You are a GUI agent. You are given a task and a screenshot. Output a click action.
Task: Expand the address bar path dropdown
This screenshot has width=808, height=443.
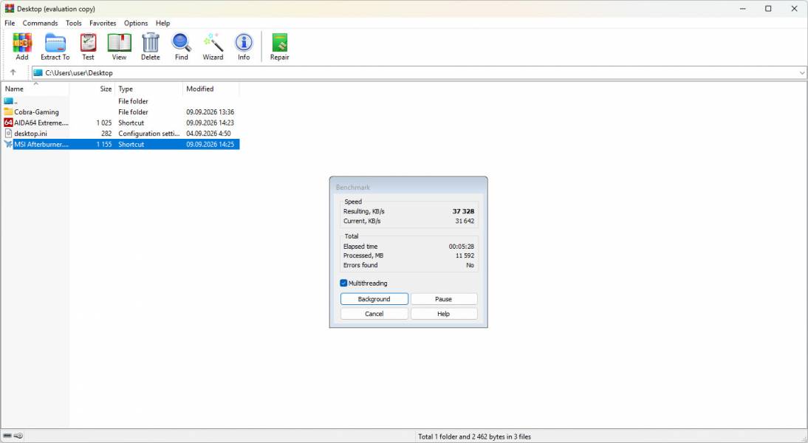802,72
